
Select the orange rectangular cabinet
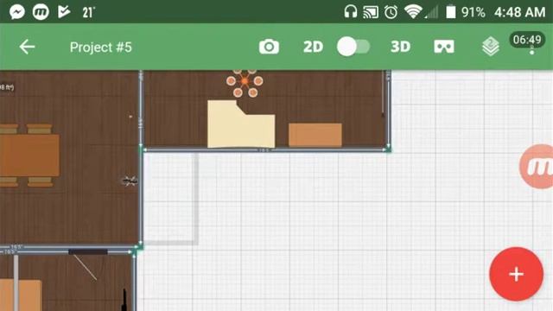click(315, 135)
